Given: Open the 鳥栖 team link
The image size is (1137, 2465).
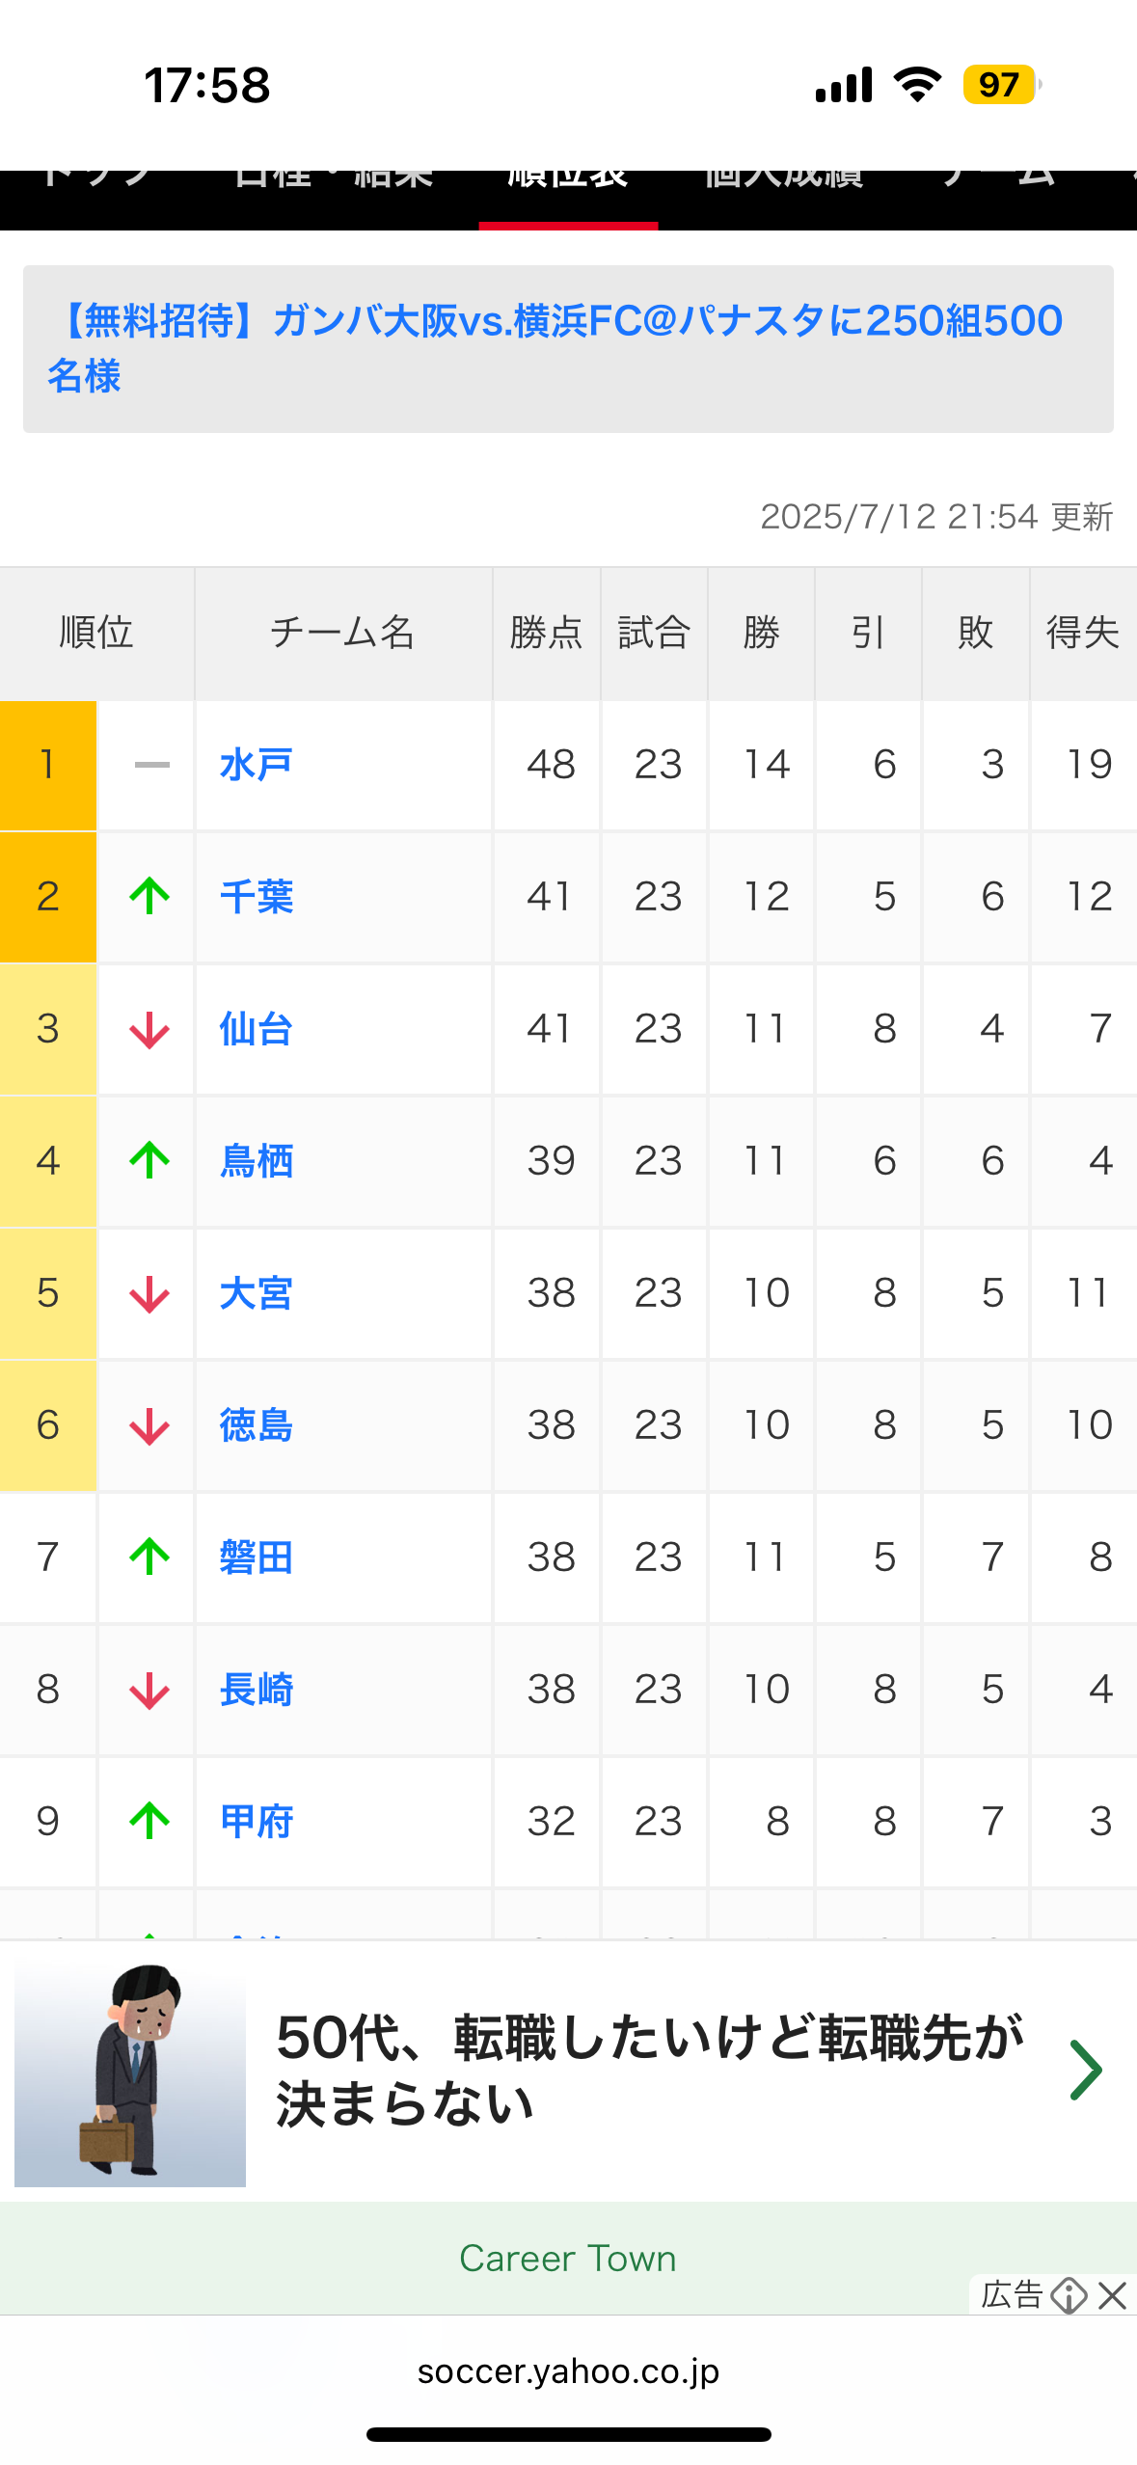Looking at the screenshot, I should pos(256,1160).
